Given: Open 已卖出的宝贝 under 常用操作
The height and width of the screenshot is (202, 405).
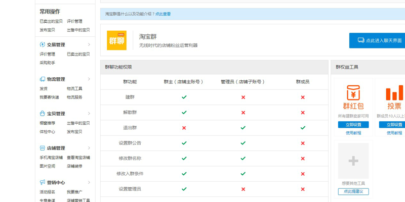Looking at the screenshot, I should pos(51,21).
